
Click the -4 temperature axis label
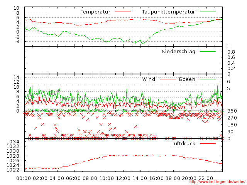(17, 42)
